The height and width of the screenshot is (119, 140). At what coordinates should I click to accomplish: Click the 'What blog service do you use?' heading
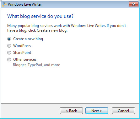(x=40, y=16)
